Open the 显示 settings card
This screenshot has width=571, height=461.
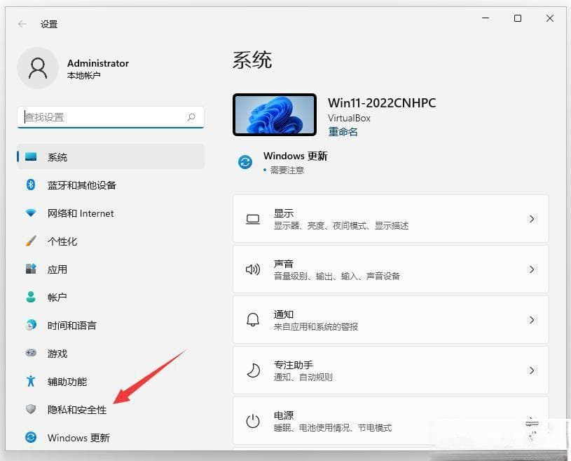click(x=391, y=219)
